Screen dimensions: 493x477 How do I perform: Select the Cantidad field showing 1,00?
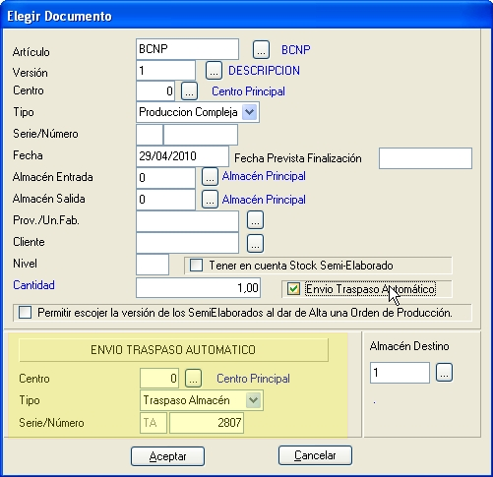point(198,288)
